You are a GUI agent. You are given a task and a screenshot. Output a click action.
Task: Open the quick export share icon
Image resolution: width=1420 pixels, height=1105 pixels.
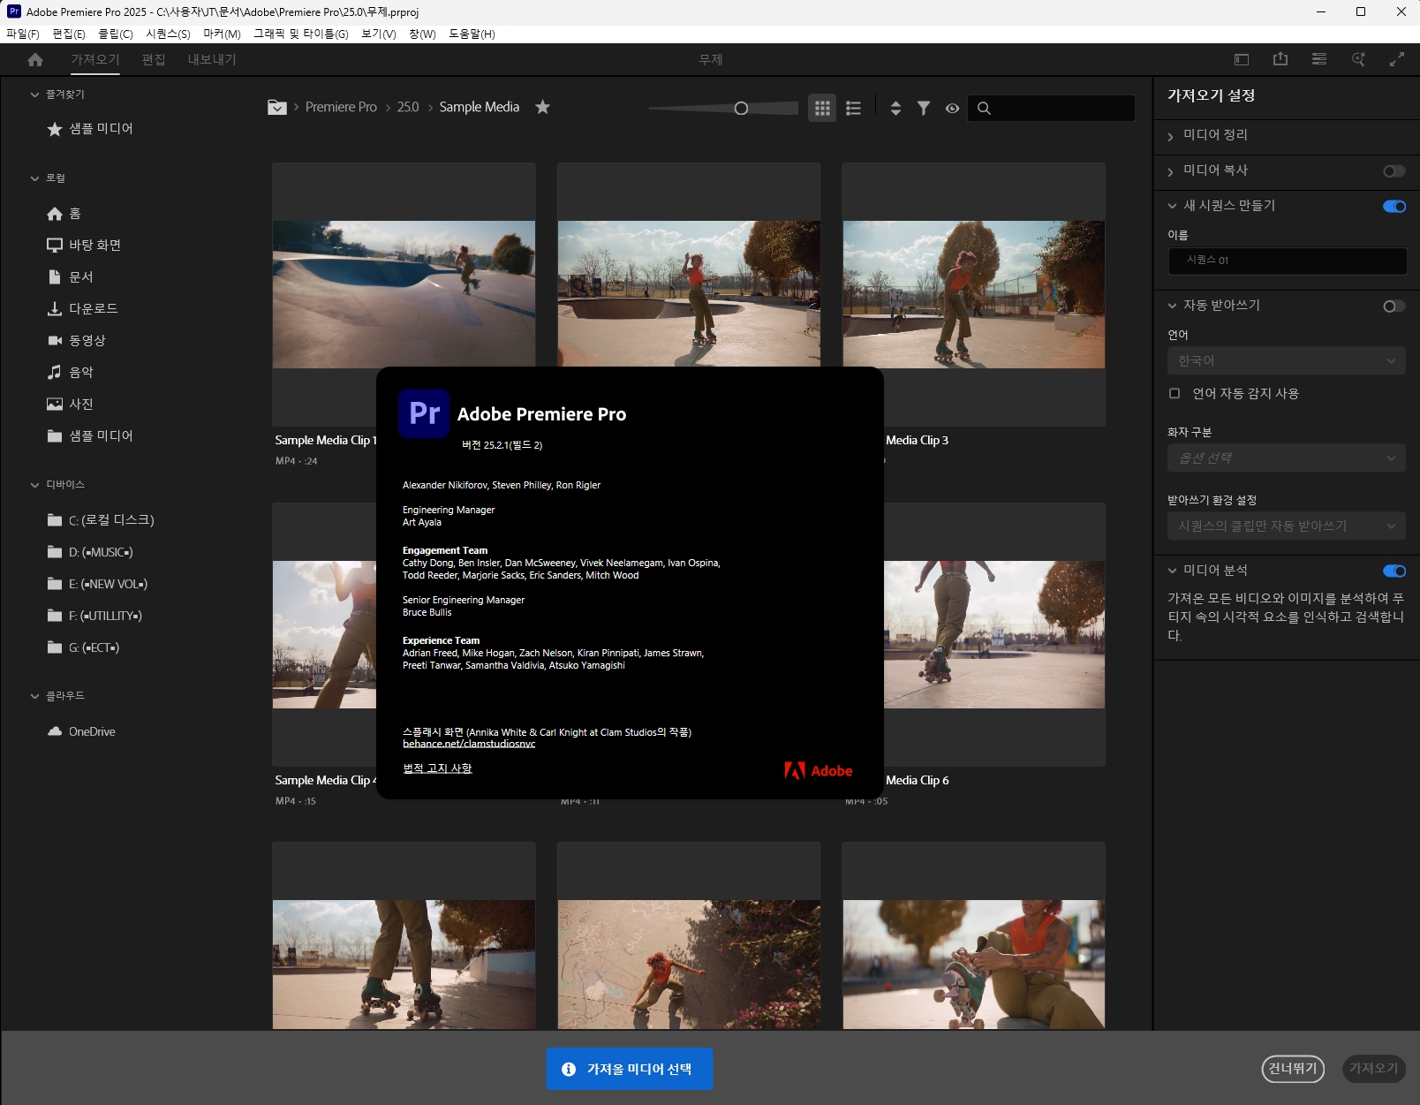[1280, 59]
